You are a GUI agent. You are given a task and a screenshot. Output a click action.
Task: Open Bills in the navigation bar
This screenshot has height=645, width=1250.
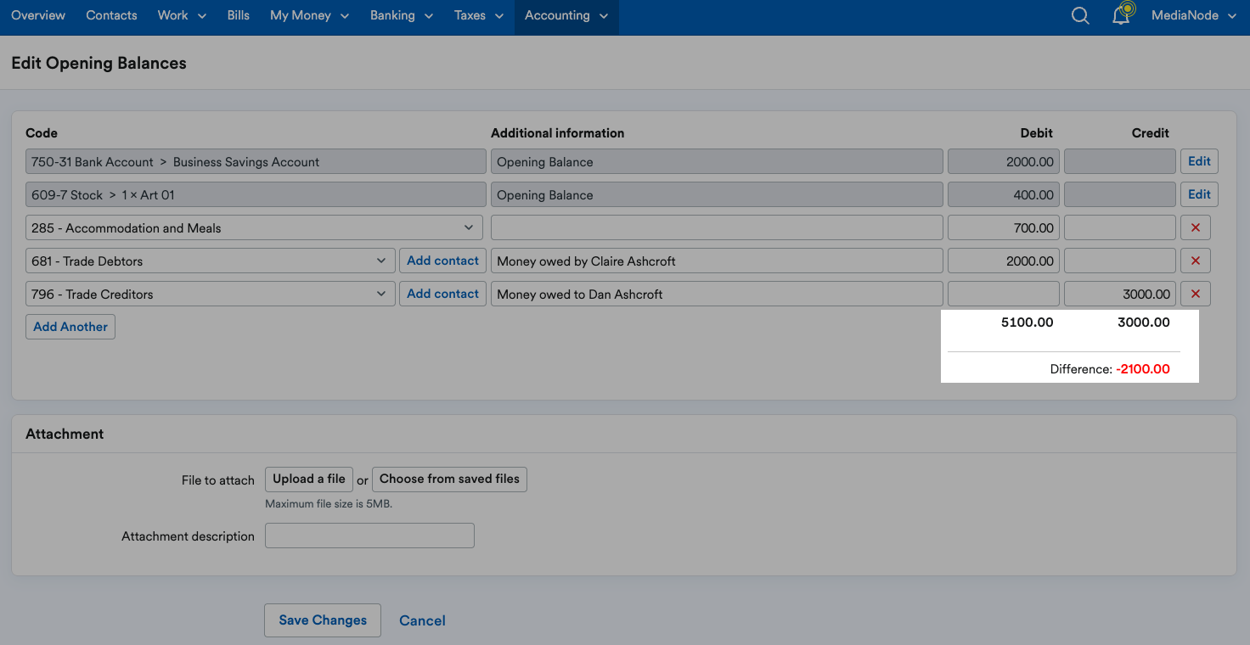(x=239, y=15)
